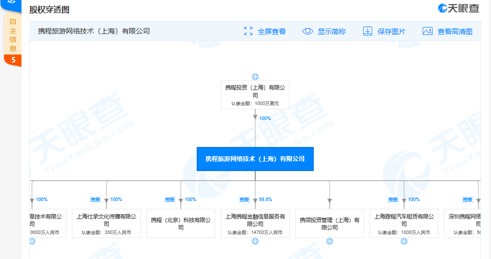
Task: Click the 天眼查 logo
Action: pos(459,8)
